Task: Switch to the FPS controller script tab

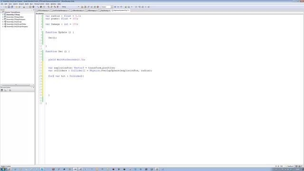Action: point(43,10)
